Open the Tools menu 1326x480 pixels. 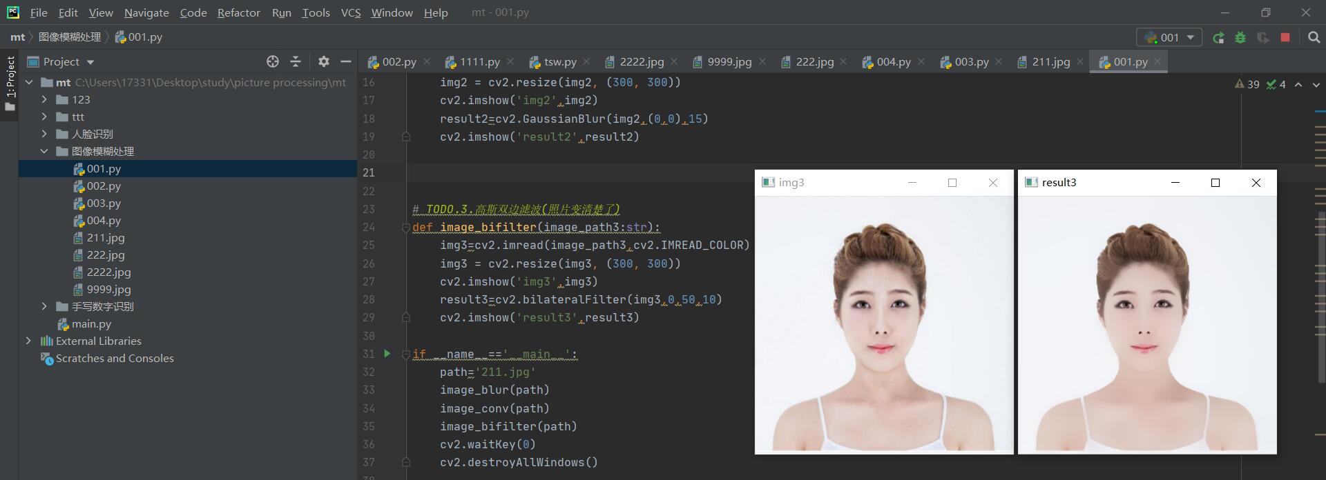[316, 12]
